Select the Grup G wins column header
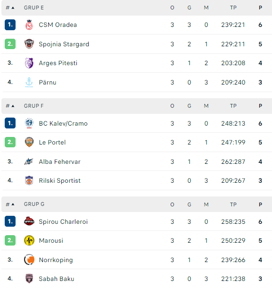Viewport: 272px width, 289px height. (x=189, y=204)
